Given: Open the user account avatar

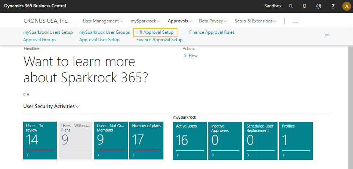Looking at the screenshot, I should pyautogui.click(x=346, y=6).
